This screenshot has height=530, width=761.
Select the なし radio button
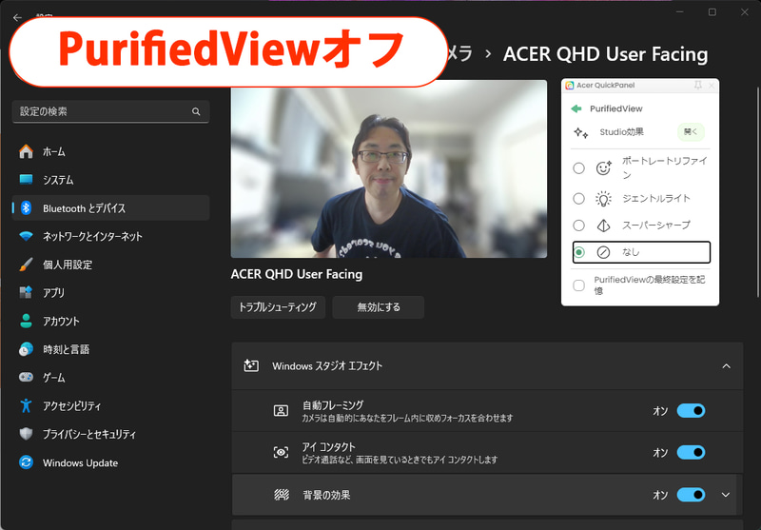[578, 252]
